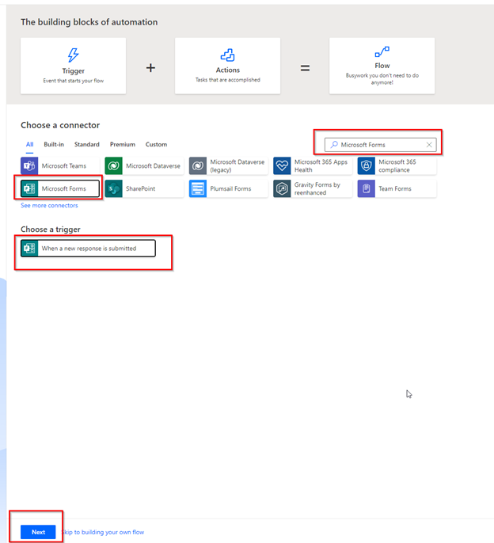Click the Next button
The width and height of the screenshot is (494, 543).
coord(38,532)
